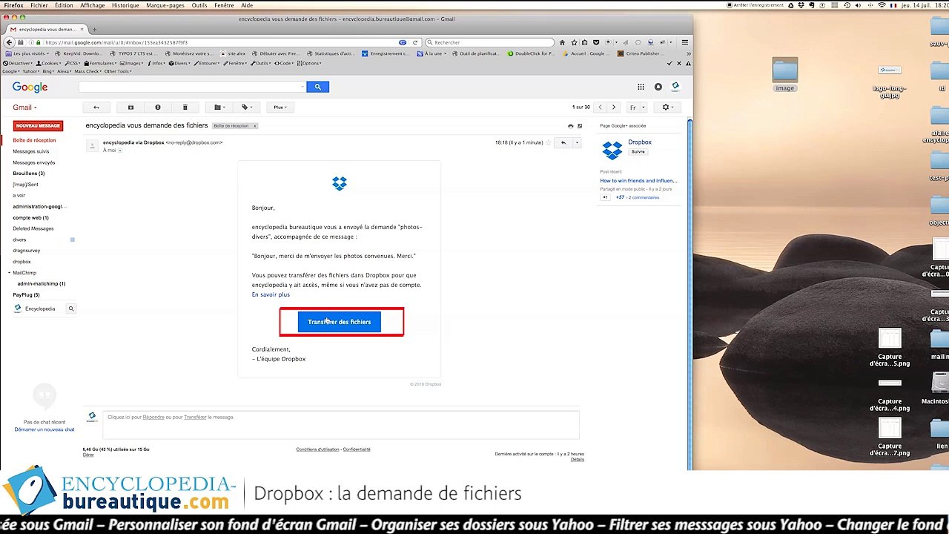Open the Gmail product switcher dropdown
949x534 pixels.
[x=24, y=108]
